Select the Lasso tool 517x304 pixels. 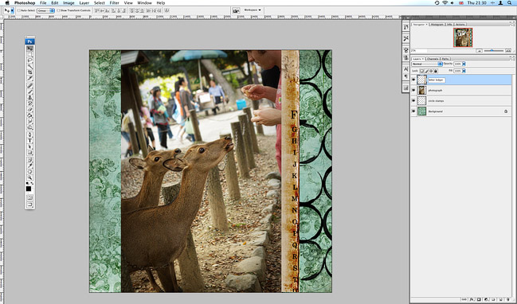click(29, 60)
